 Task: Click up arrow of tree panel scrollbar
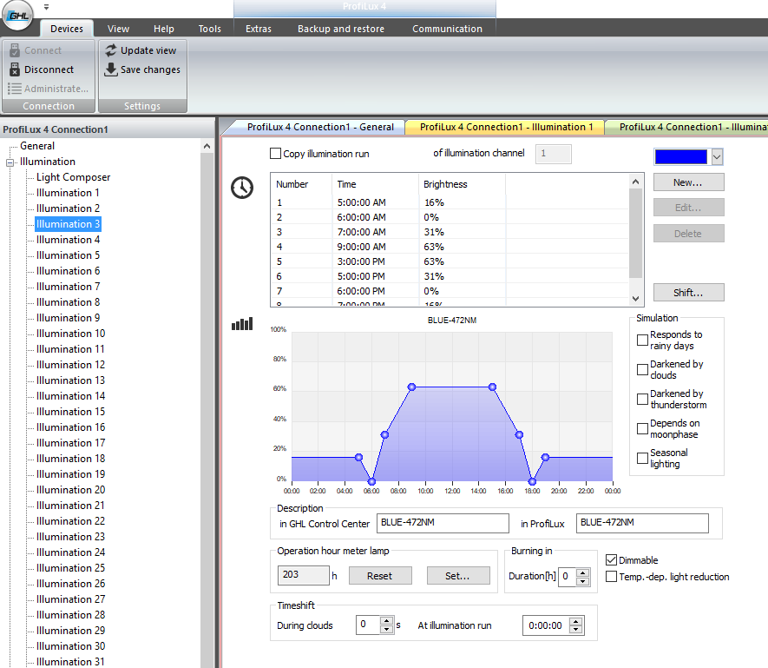tap(207, 146)
